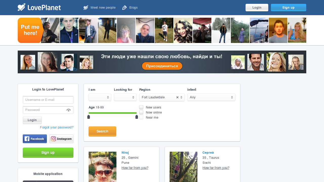Click the blue Sign up header button
Image resolution: width=324 pixels, height=182 pixels.
click(289, 8)
